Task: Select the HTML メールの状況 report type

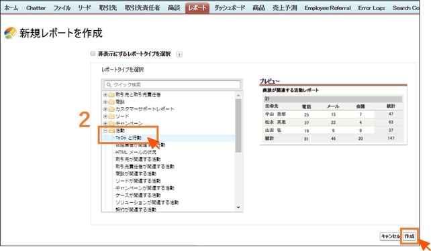Action: tap(136, 152)
